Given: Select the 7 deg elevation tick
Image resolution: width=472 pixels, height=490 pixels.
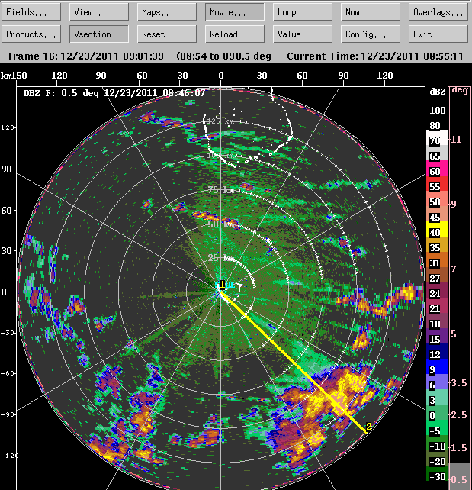Looking at the screenshot, I should coord(454,269).
